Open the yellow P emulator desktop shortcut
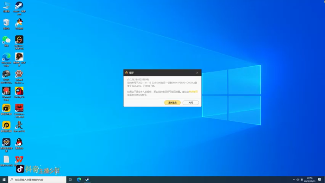The width and height of the screenshot is (325, 183). tap(6, 127)
